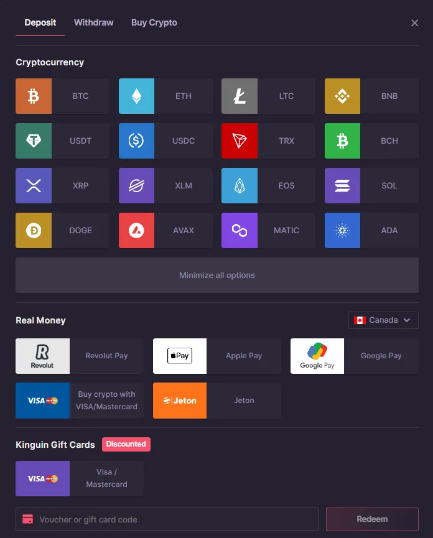
Task: Pick the Tron TRX red icon
Action: (x=240, y=141)
